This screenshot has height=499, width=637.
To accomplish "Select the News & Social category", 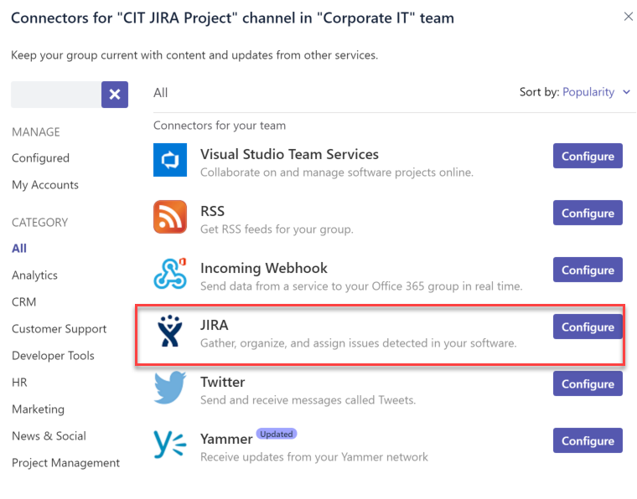I will [49, 435].
